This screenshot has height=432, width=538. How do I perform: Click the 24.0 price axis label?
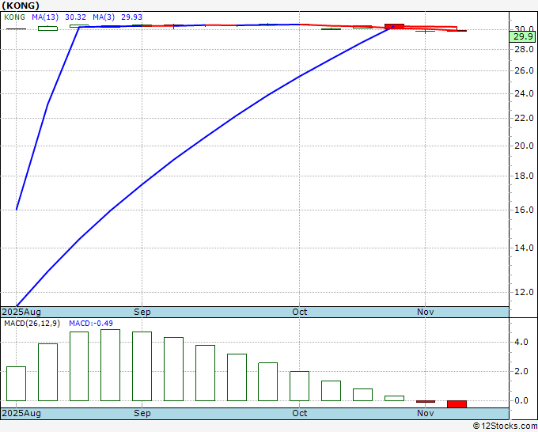click(524, 93)
